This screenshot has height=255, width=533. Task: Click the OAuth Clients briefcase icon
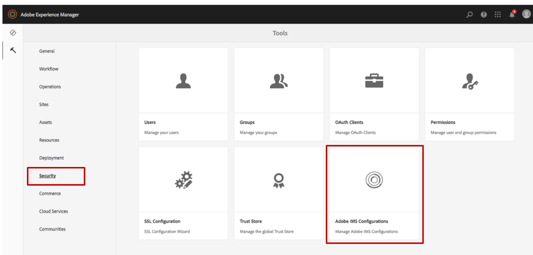pyautogui.click(x=374, y=81)
